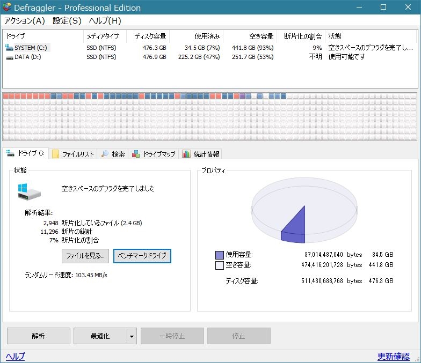Maximize the Defraggler window
The height and width of the screenshot is (363, 421).
pos(383,8)
